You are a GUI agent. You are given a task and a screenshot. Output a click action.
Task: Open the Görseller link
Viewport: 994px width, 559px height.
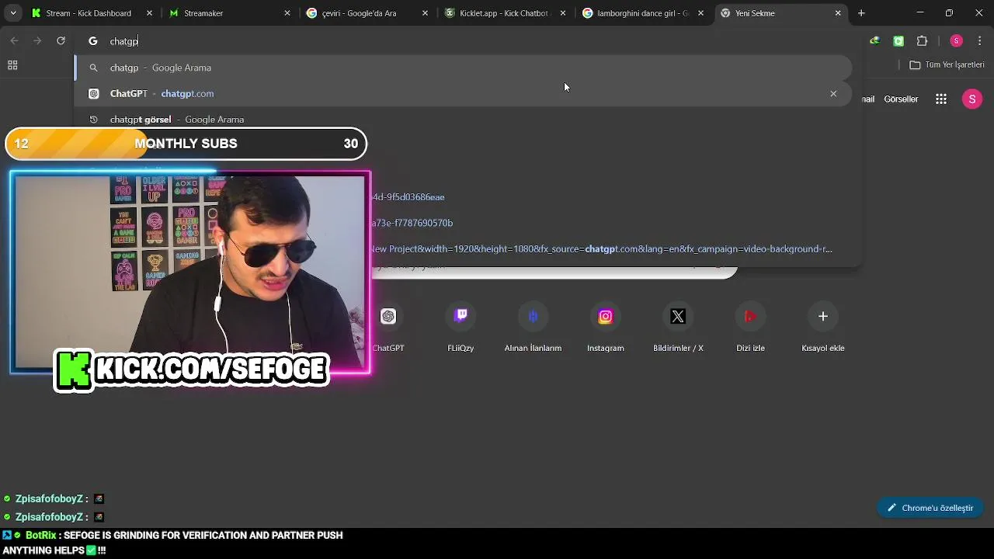[x=901, y=99]
